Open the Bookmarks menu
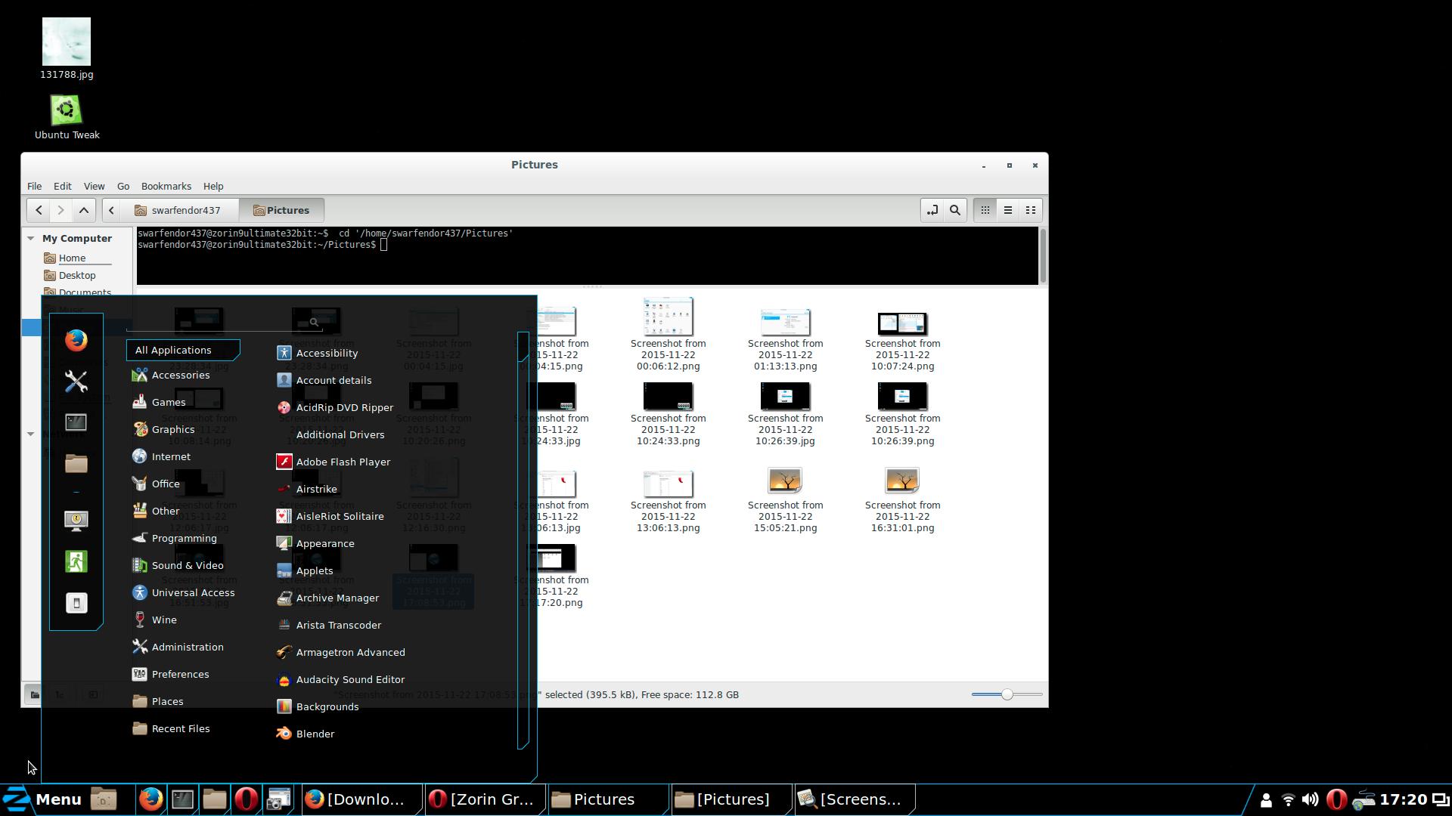Image resolution: width=1452 pixels, height=816 pixels. (x=166, y=186)
